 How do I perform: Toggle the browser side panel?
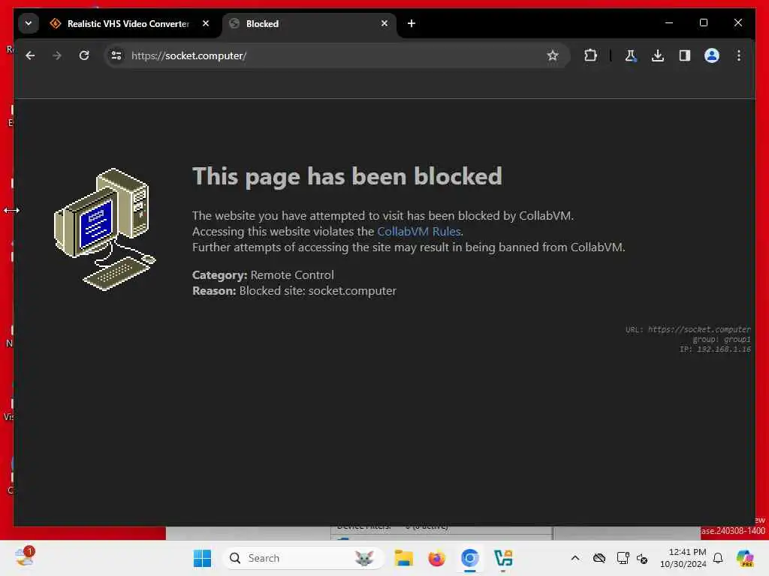coord(685,55)
